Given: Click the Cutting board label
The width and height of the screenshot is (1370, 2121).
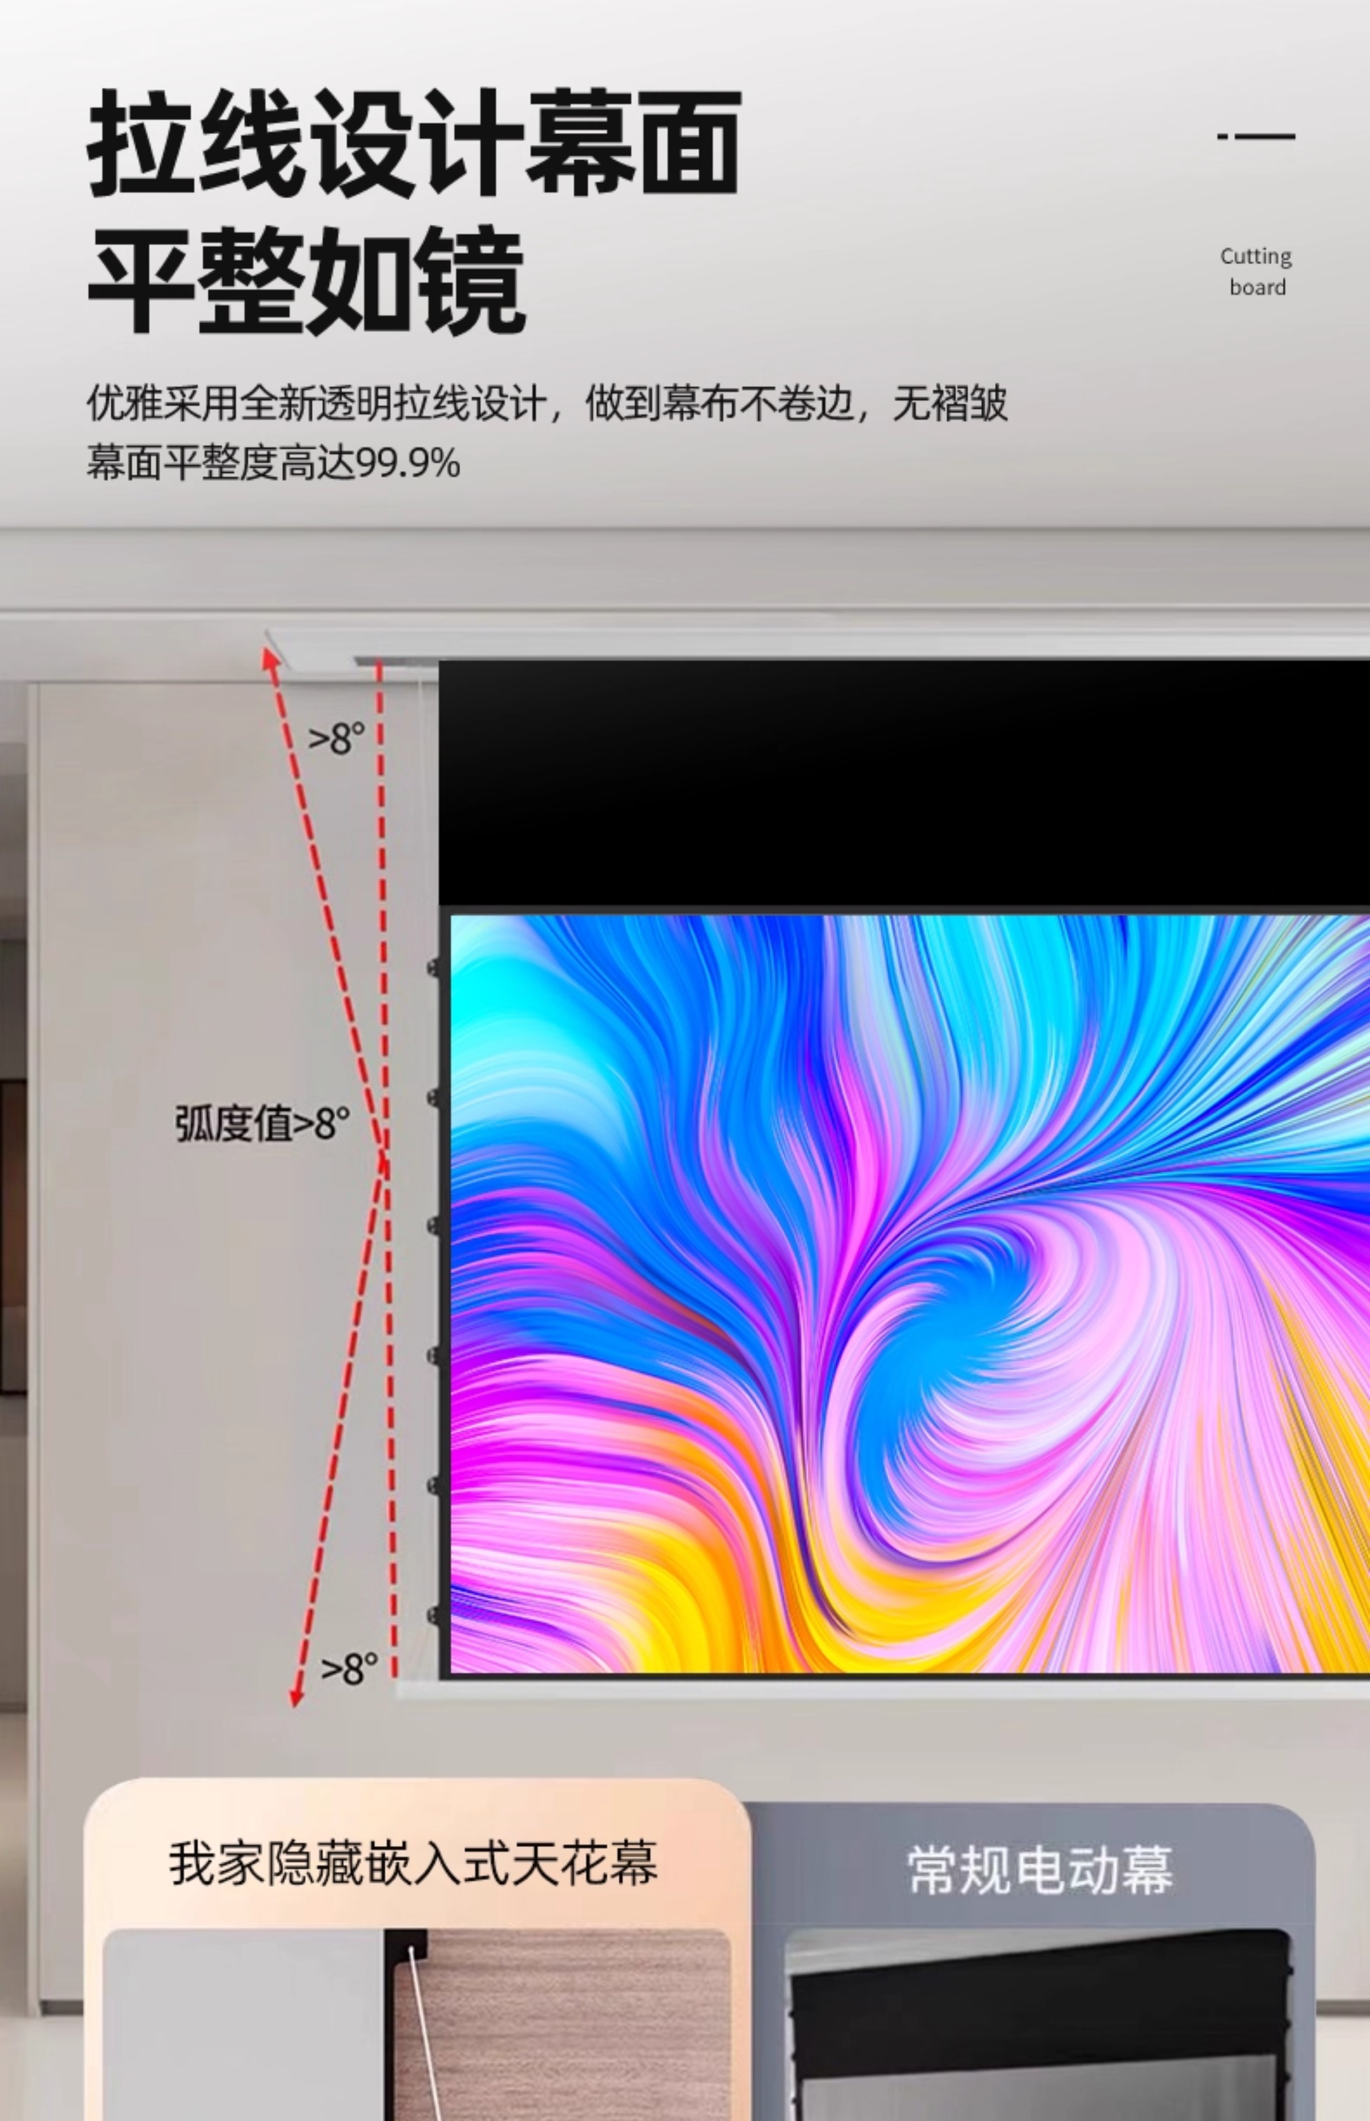Looking at the screenshot, I should (1255, 271).
